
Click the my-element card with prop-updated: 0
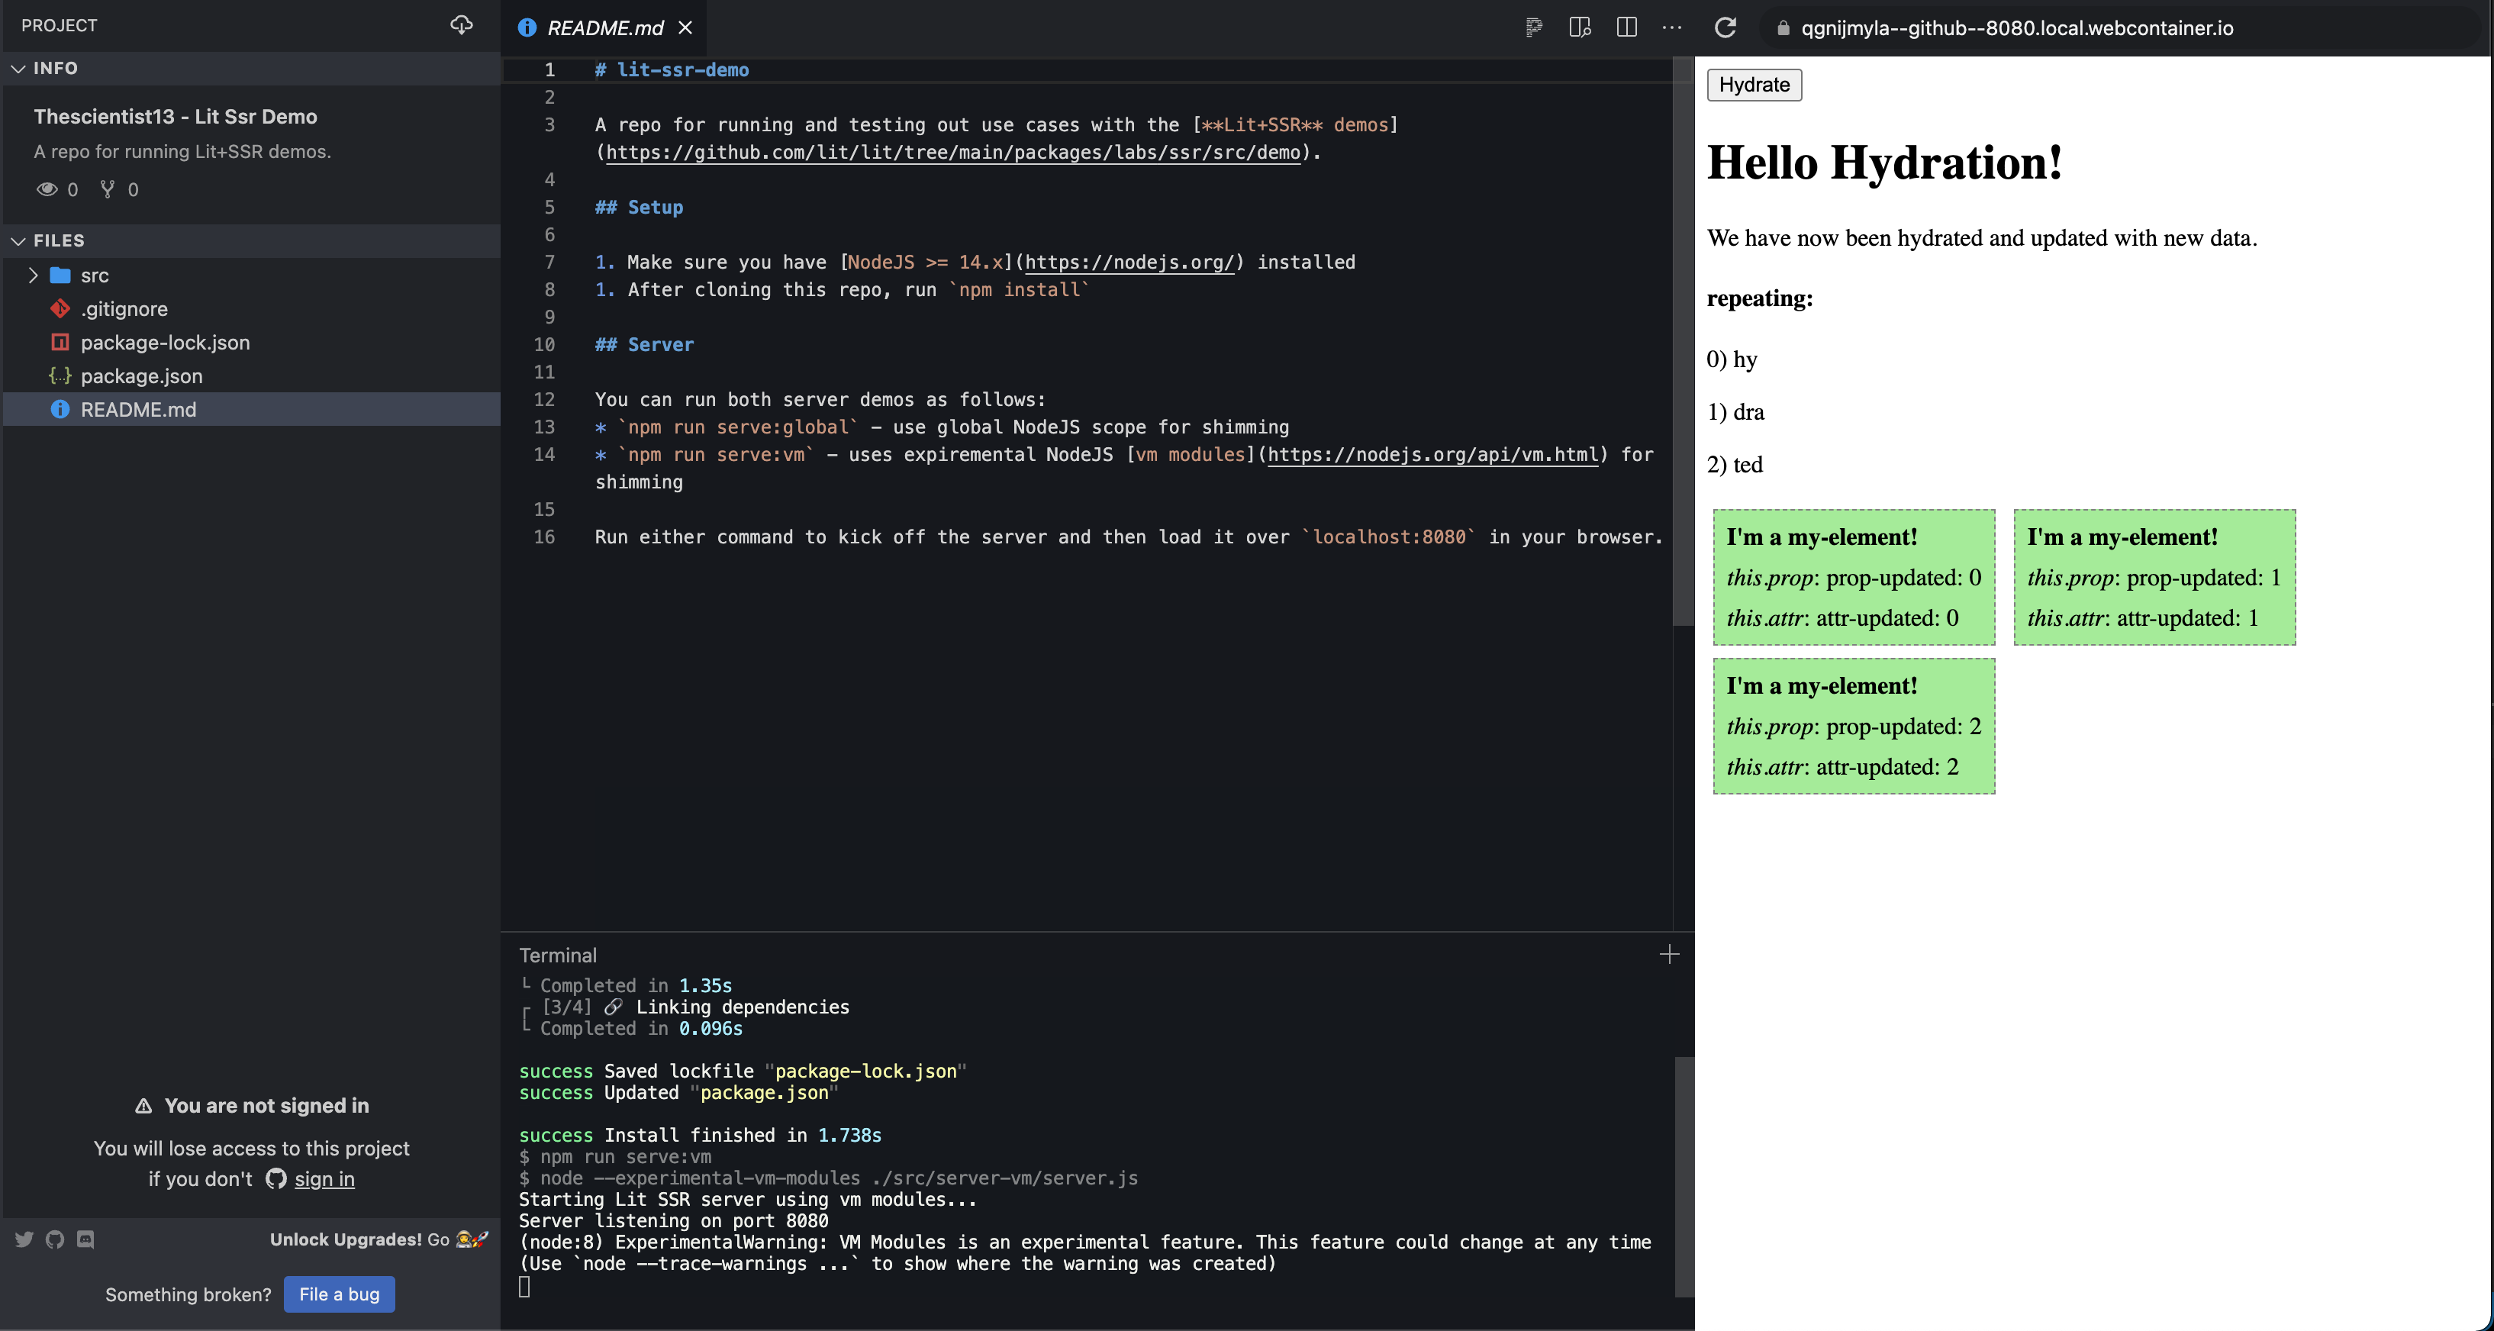pyautogui.click(x=1854, y=577)
